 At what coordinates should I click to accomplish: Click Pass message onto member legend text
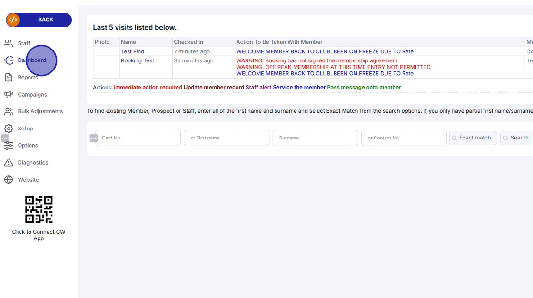pos(364,88)
